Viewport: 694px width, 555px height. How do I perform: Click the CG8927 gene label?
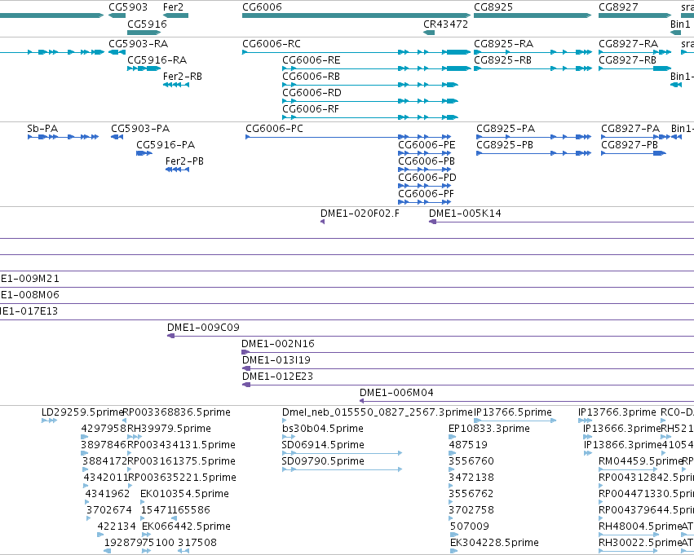618,7
